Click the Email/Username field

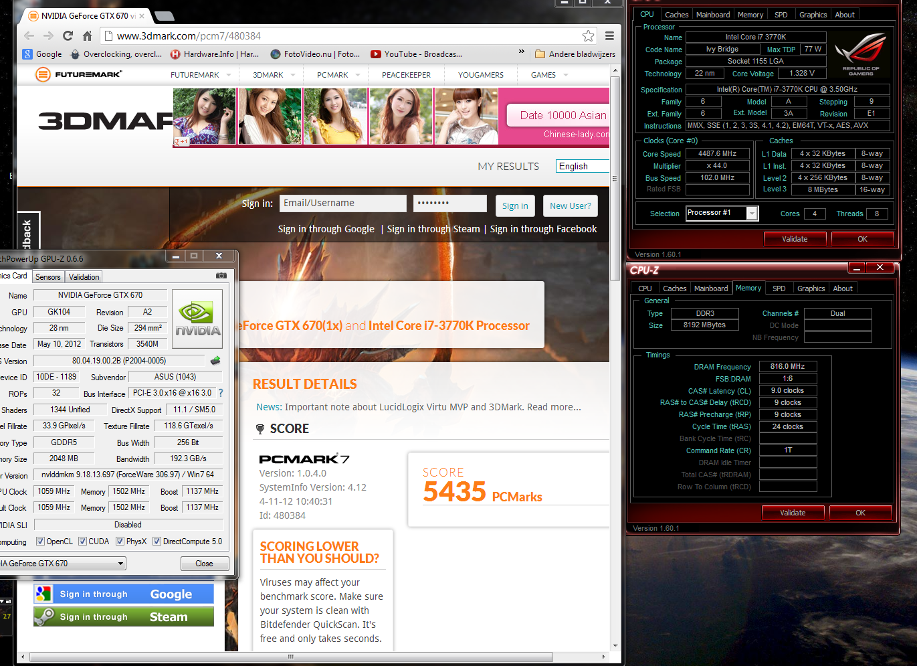point(342,203)
